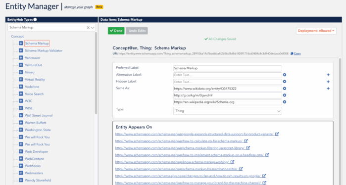Click plus icon beside Wendy Stonefield

(x=21, y=180)
